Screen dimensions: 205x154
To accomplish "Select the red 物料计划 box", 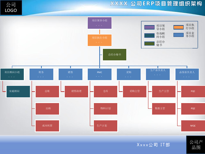I will tap(105, 109).
